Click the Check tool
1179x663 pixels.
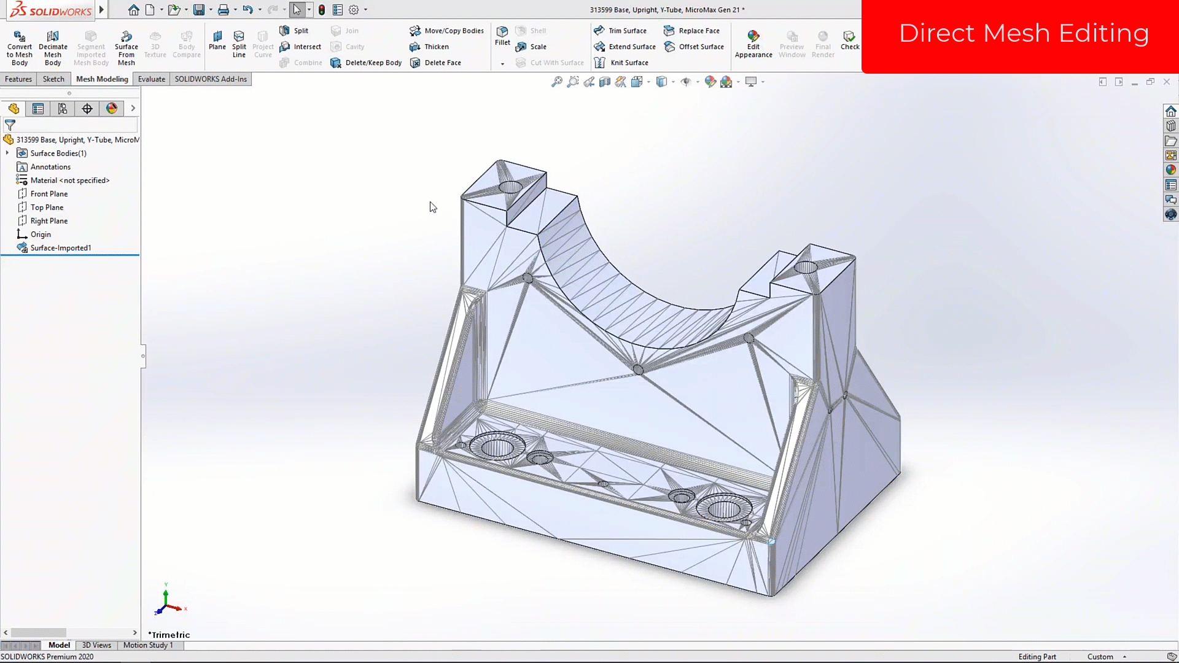coord(850,41)
